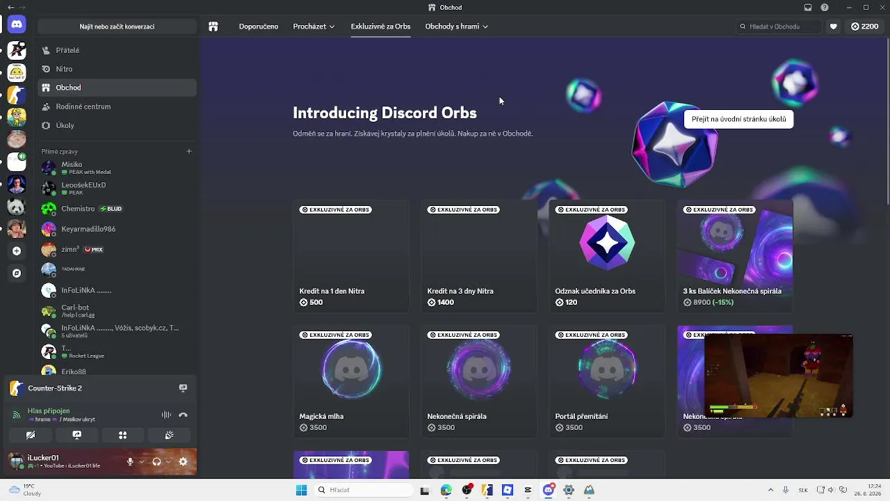Open the shop home icon in top bar
The height and width of the screenshot is (501, 890).
coord(213,26)
